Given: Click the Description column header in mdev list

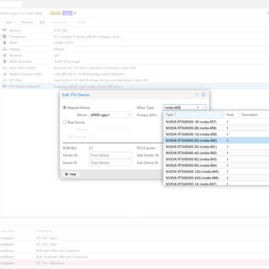Looking at the screenshot, I should click(254, 114).
